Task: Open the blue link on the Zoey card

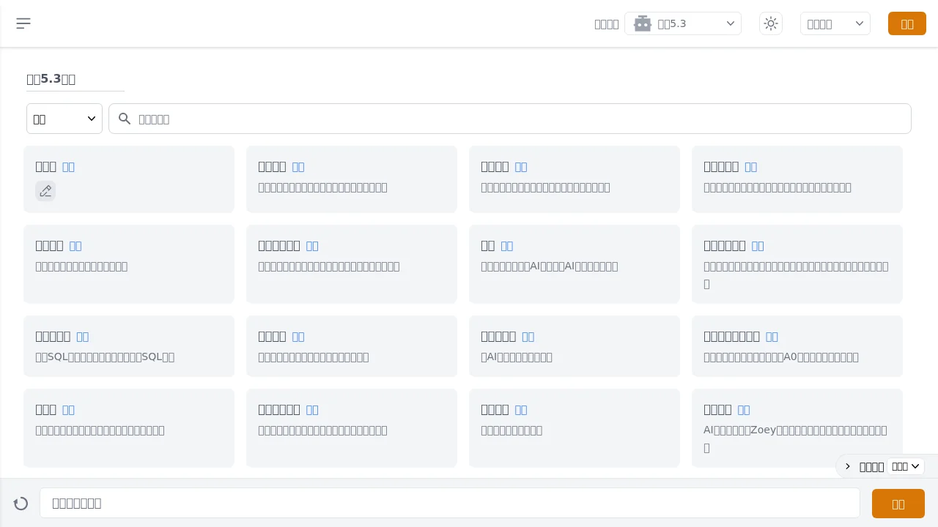Action: (744, 409)
